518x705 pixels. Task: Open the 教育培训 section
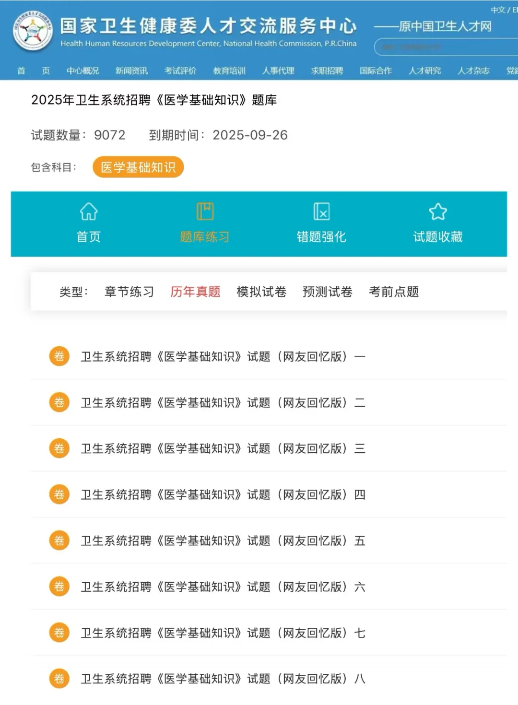229,70
